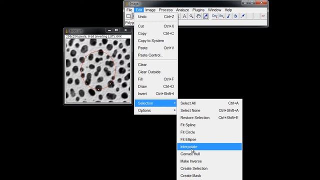
Task: Open the >> more tools menu
Action: pyautogui.click(x=263, y=16)
